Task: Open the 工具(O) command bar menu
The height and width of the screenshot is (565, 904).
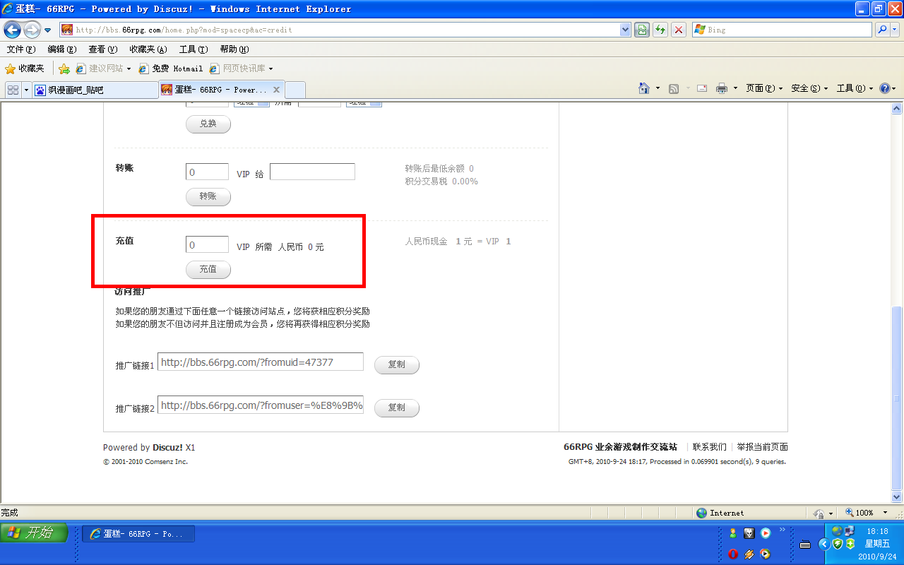Action: 855,88
